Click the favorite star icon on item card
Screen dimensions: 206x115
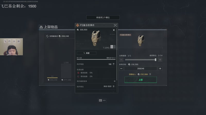[x=114, y=30]
